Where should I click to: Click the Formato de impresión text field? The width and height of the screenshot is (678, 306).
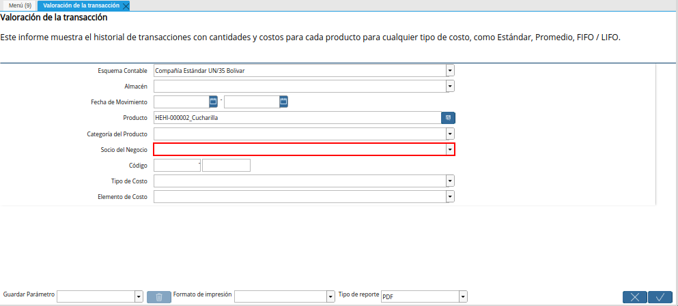(x=281, y=296)
